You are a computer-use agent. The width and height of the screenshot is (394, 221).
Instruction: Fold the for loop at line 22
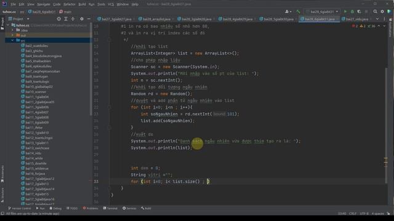110,107
